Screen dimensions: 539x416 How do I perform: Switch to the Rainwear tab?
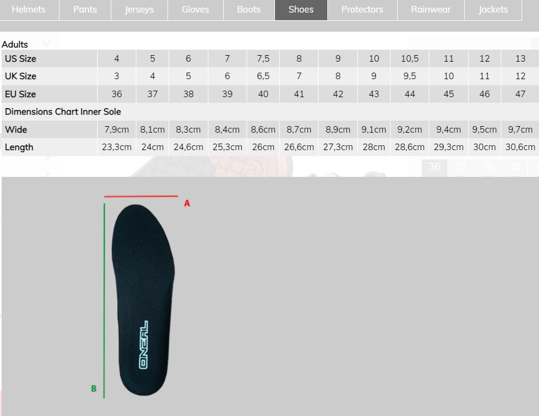431,10
